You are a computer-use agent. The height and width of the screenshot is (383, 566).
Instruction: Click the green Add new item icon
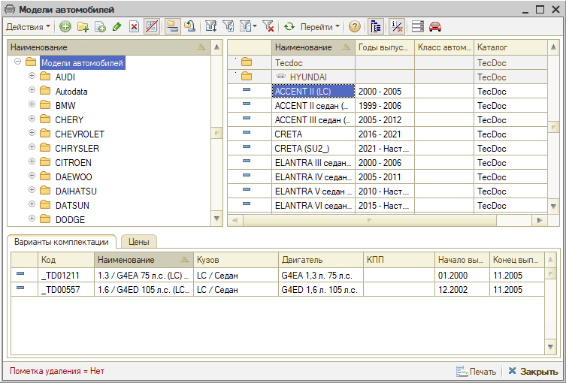coord(65,26)
